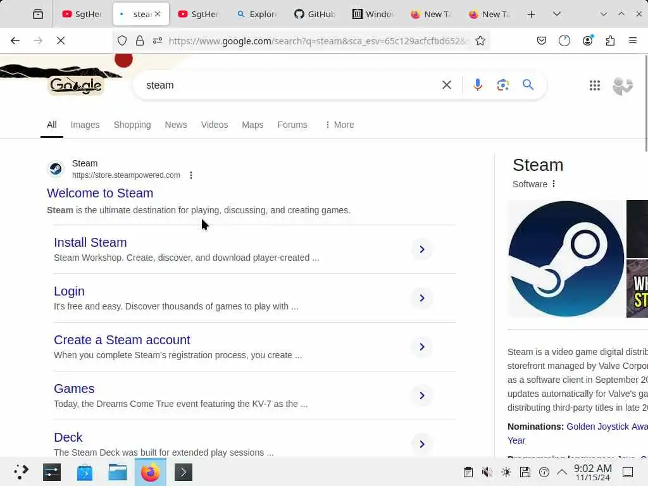Open the application launcher in taskbar
648x486 pixels.
21,472
